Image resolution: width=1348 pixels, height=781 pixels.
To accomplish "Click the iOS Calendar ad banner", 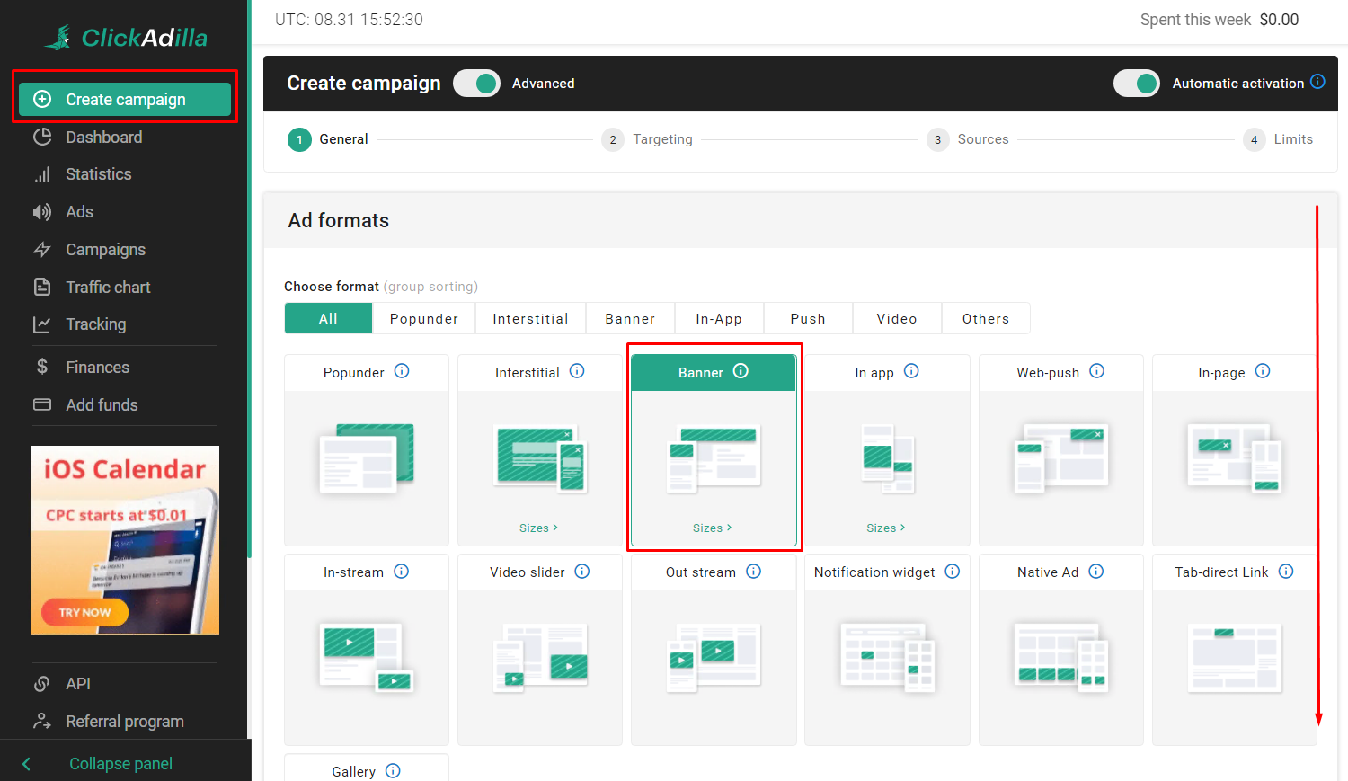I will coord(125,540).
